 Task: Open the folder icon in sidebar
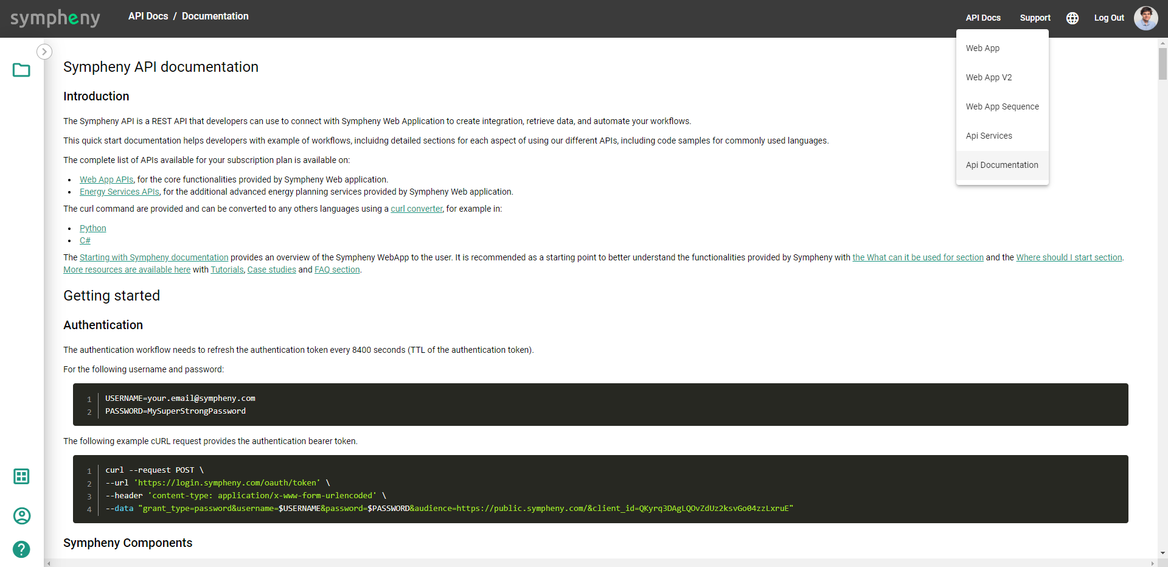tap(21, 71)
